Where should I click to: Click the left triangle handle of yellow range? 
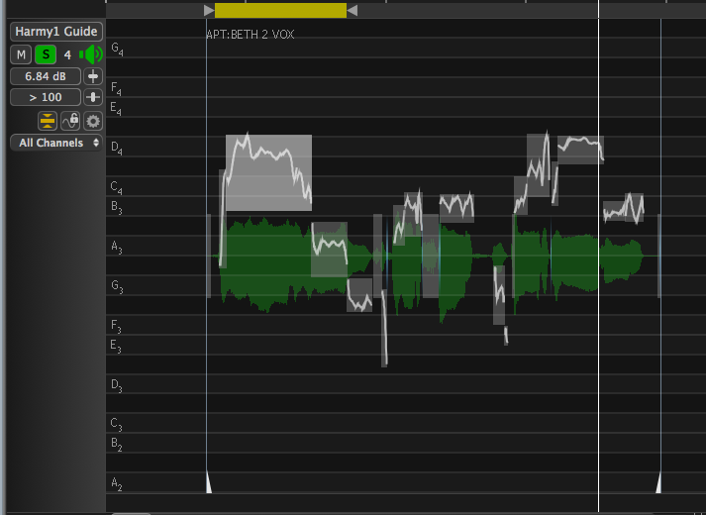point(209,10)
